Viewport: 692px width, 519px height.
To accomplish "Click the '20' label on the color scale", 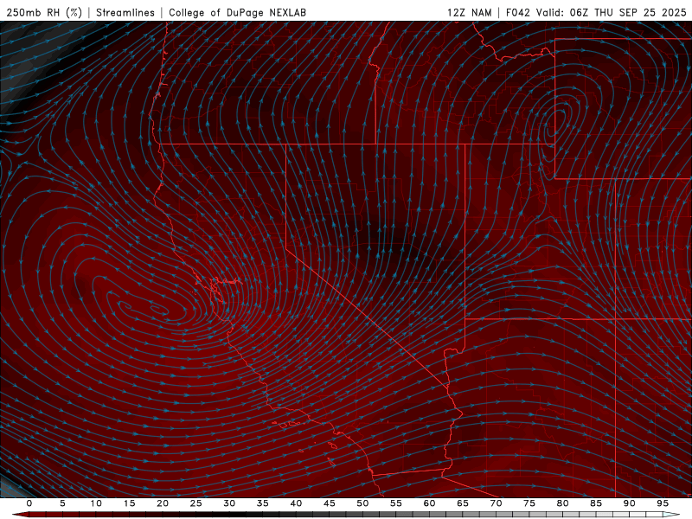I will (x=163, y=503).
